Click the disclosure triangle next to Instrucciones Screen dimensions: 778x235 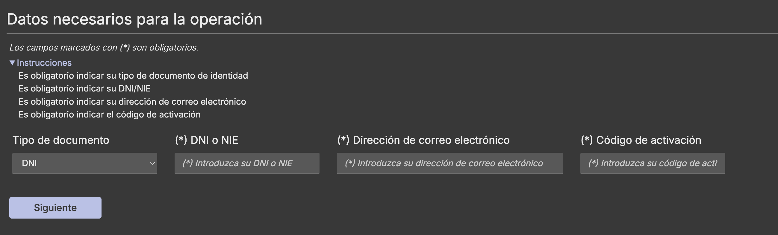coord(12,62)
